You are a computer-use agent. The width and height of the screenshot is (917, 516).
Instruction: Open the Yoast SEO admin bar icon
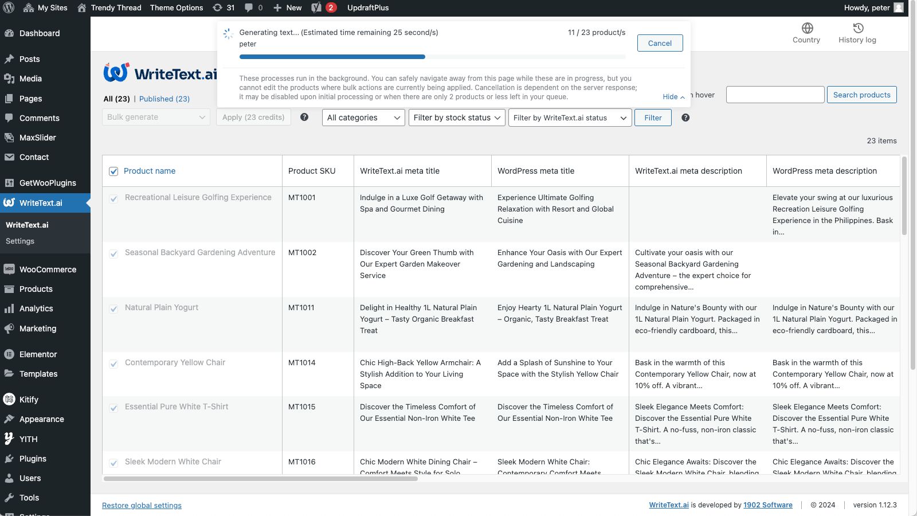click(316, 7)
